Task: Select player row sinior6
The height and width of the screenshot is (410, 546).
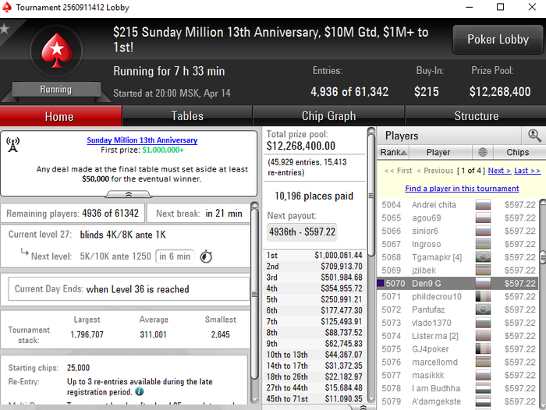Action: tap(457, 231)
